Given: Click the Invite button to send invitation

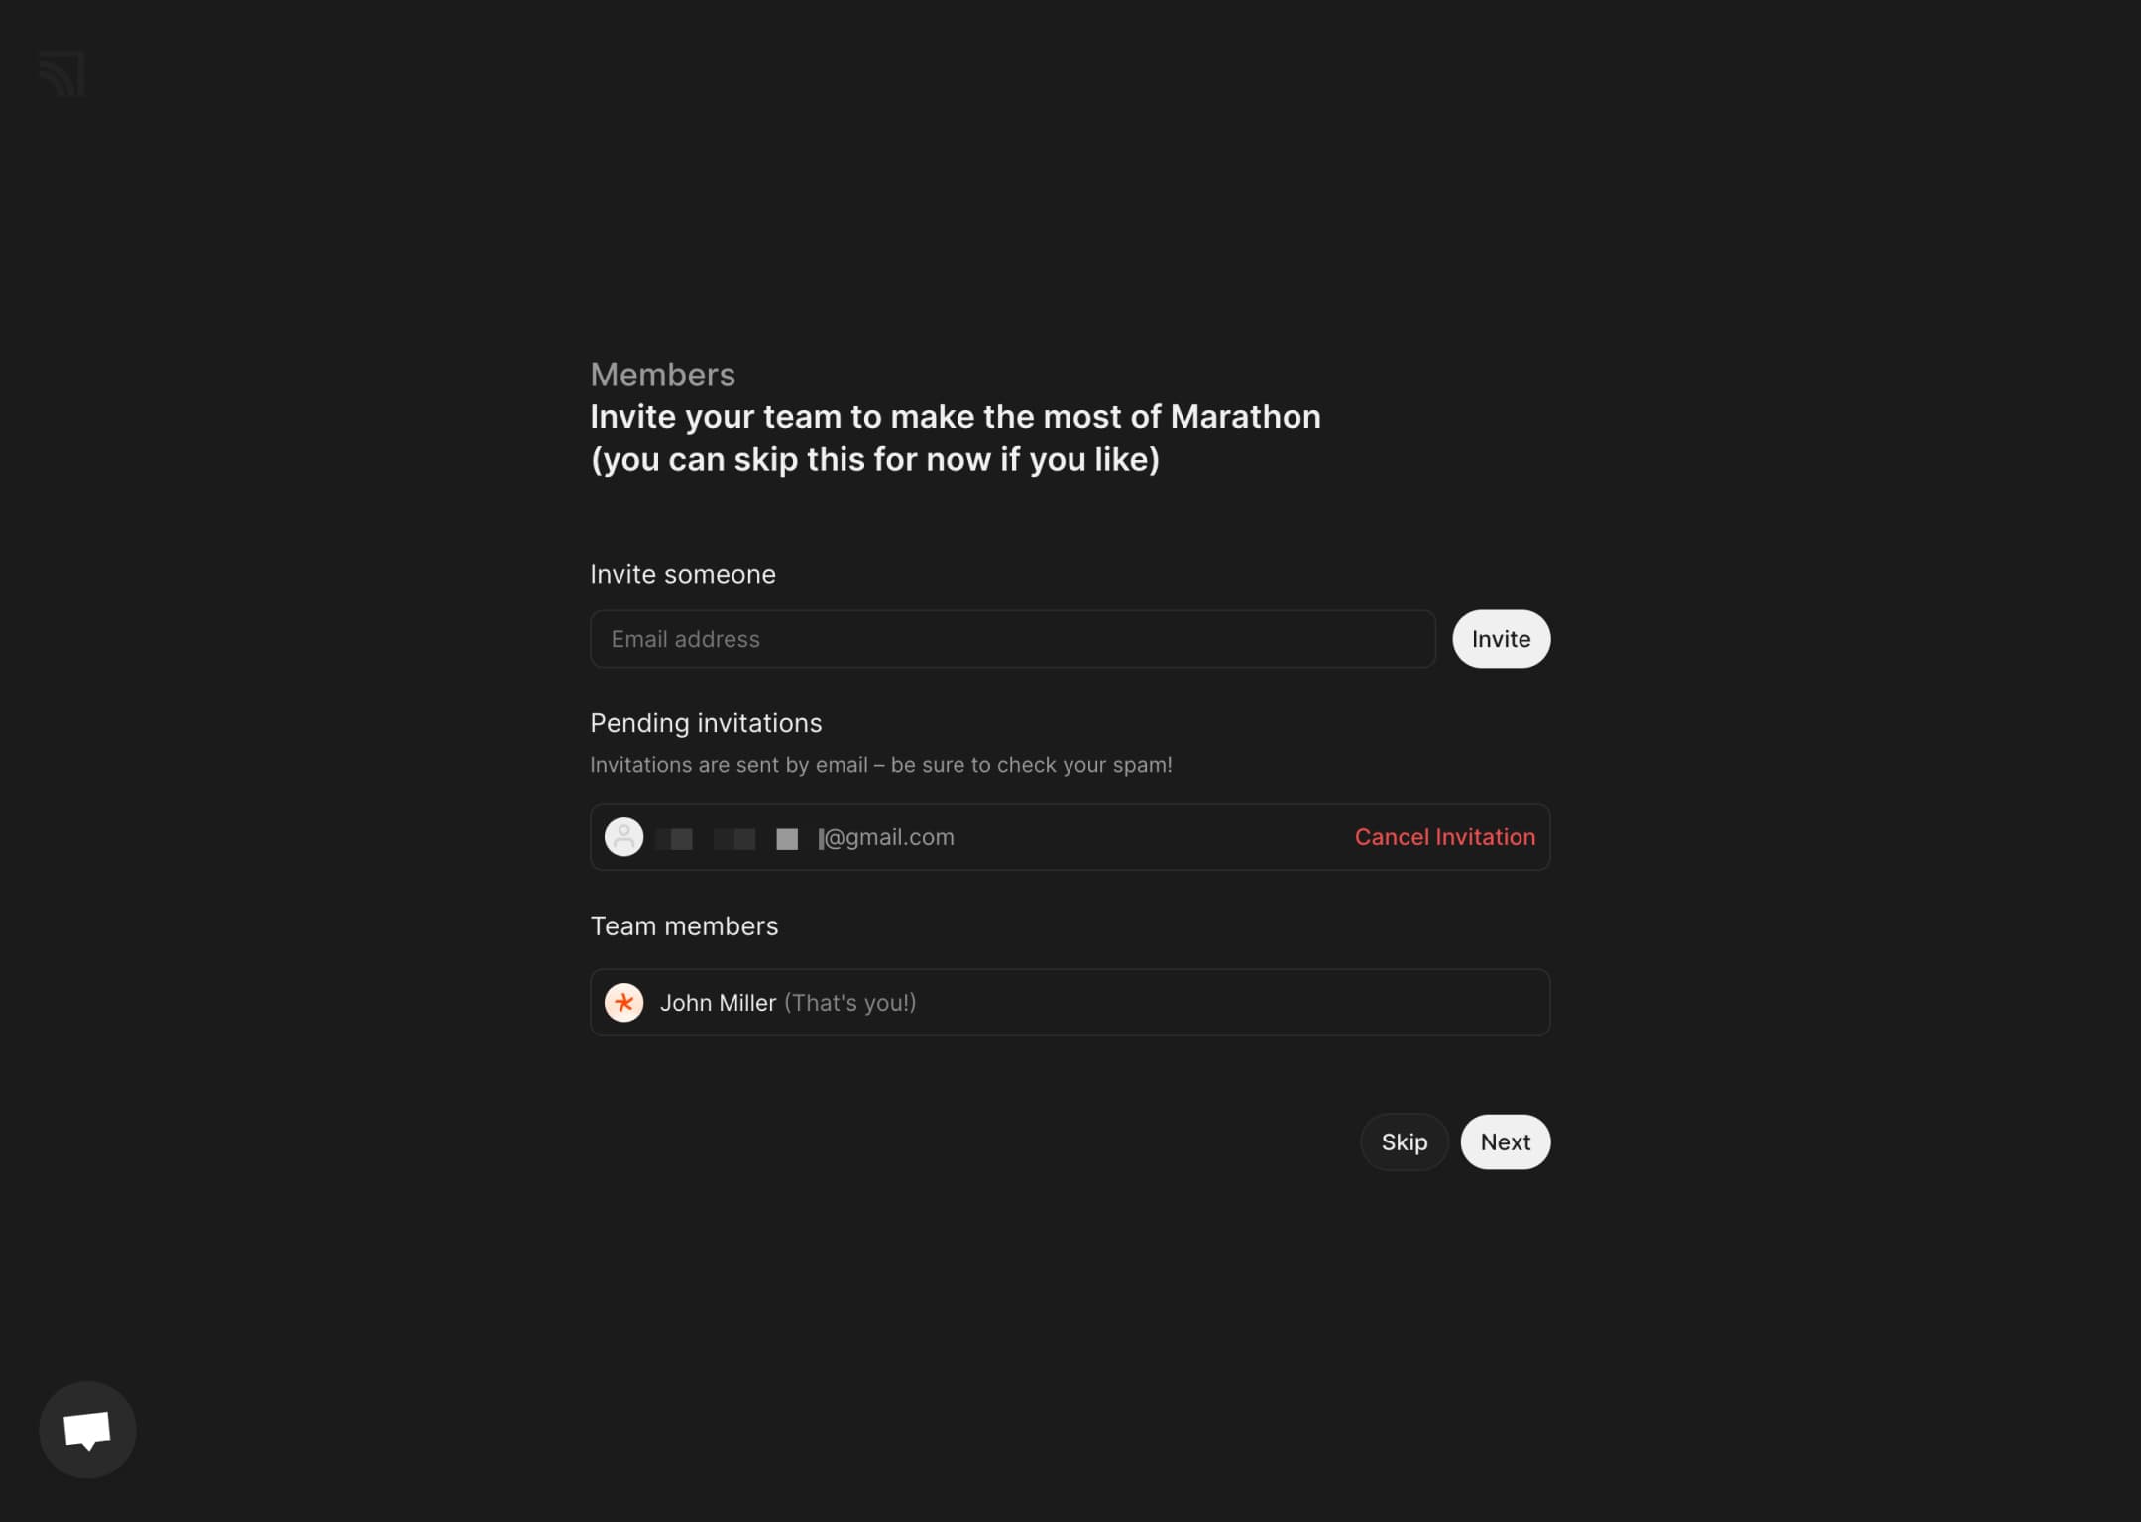Looking at the screenshot, I should click(x=1501, y=639).
